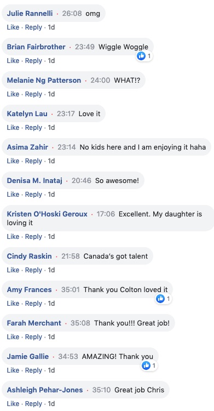Reply to Cindy Raskin's comment

coord(33,270)
